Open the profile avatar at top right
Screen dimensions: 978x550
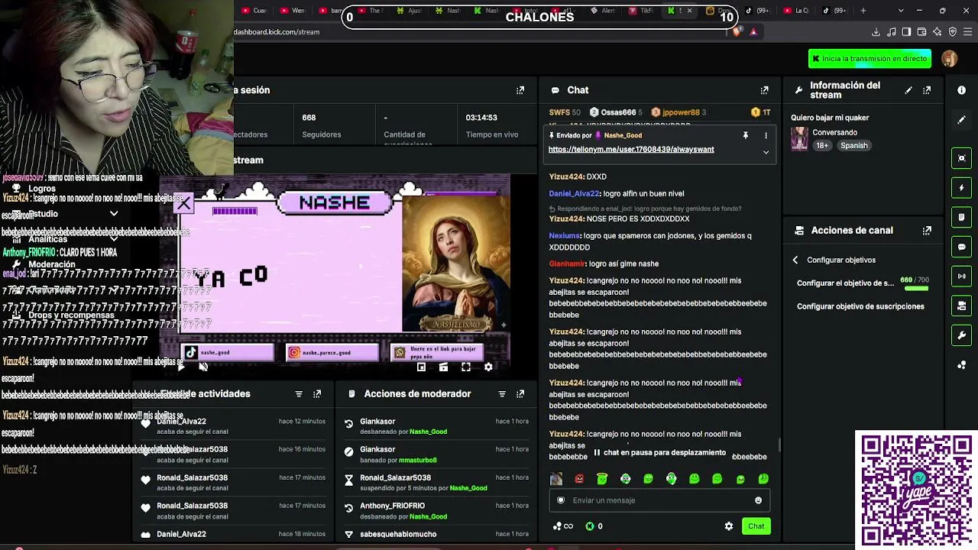[950, 59]
